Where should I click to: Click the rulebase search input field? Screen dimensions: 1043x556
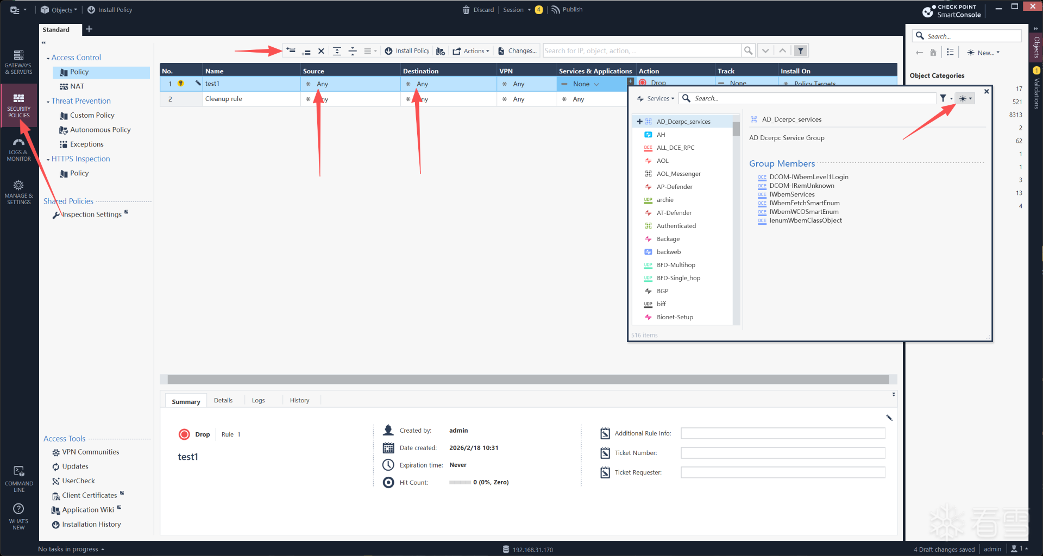(x=642, y=50)
